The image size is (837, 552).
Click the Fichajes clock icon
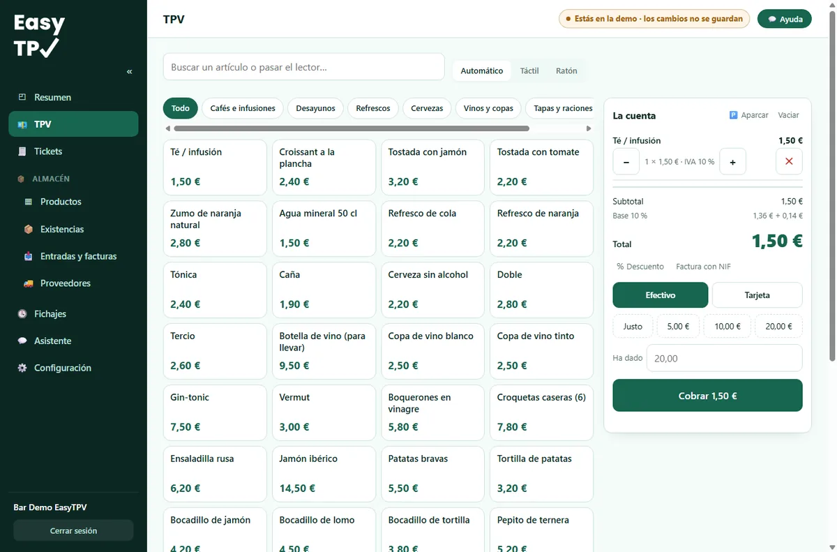coord(22,314)
